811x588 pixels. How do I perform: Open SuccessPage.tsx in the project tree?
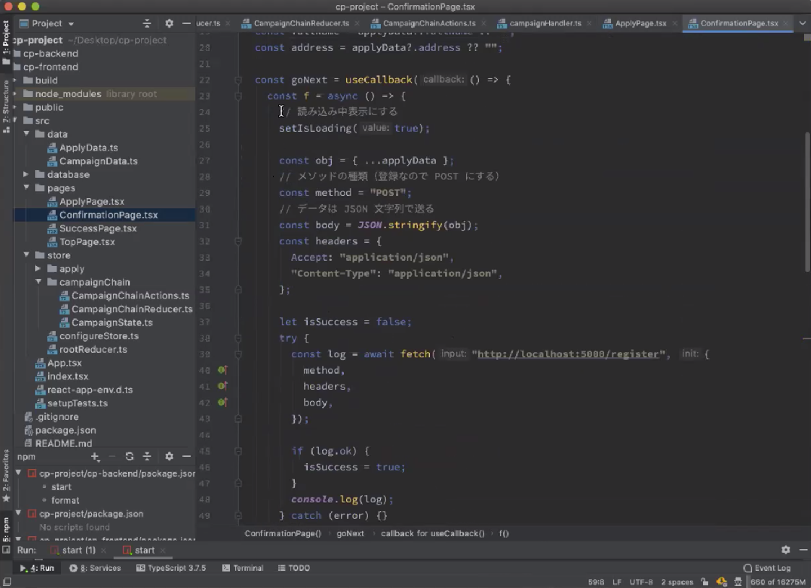pyautogui.click(x=98, y=228)
